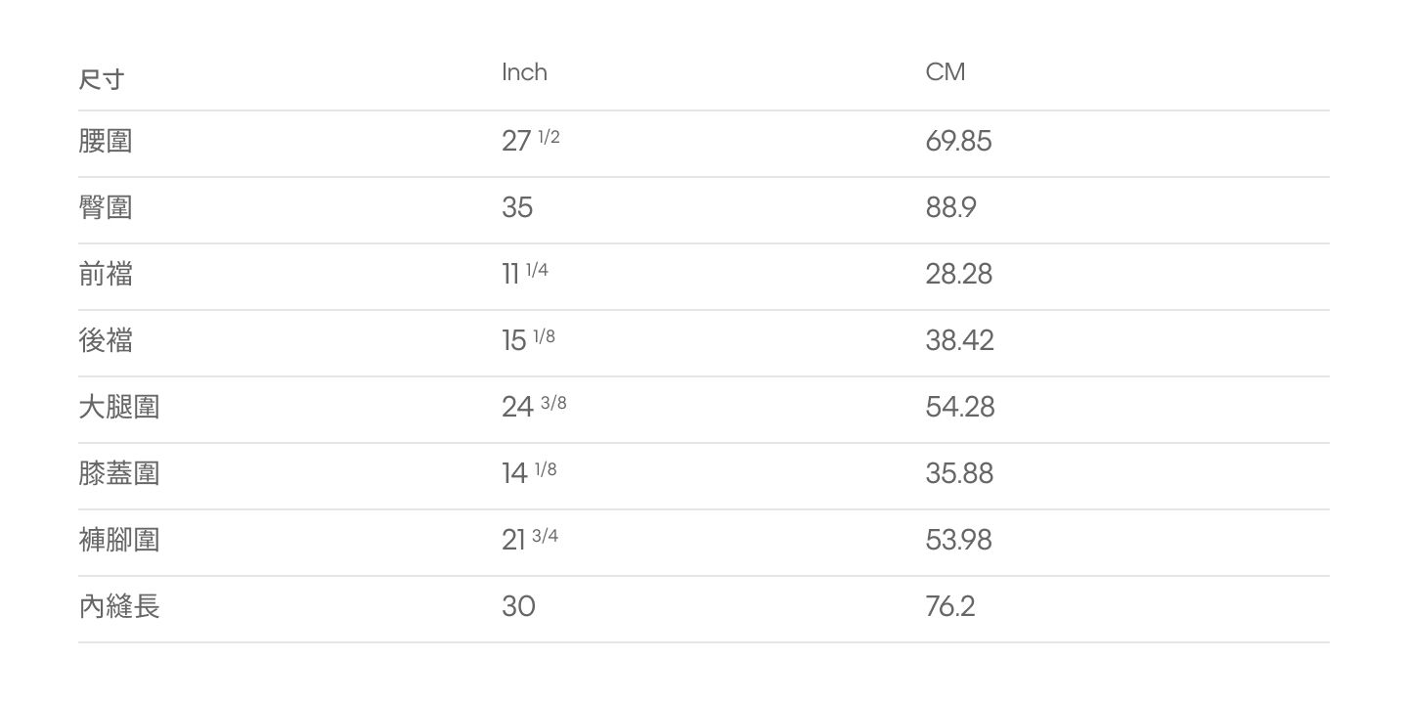Click the 27 1/2 inch waist value

tap(531, 141)
